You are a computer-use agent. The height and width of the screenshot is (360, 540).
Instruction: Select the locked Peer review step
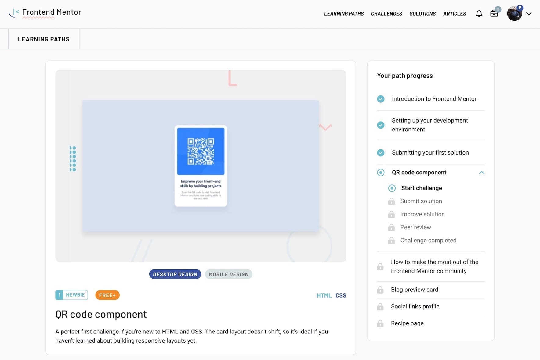[415, 227]
